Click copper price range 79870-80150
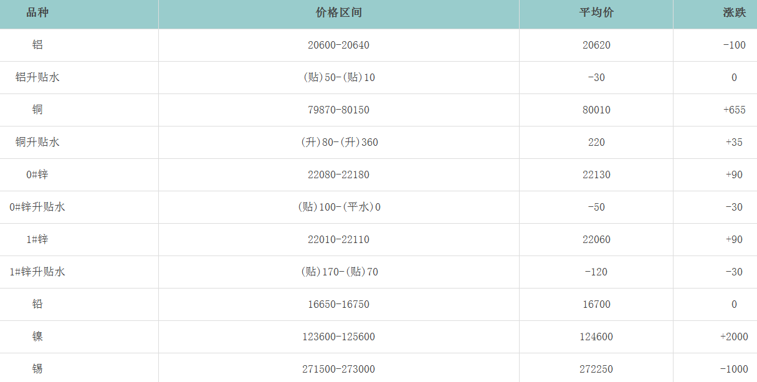Viewport: 757px width, 382px height. click(338, 110)
